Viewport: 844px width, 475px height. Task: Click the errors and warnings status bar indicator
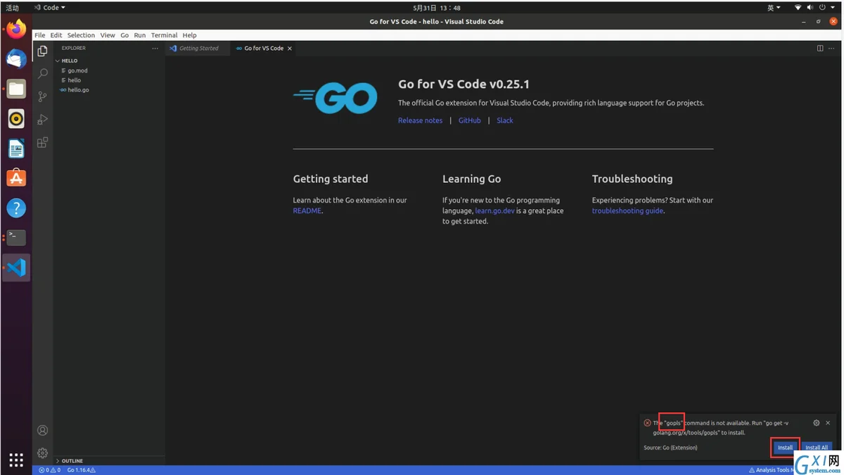point(49,470)
